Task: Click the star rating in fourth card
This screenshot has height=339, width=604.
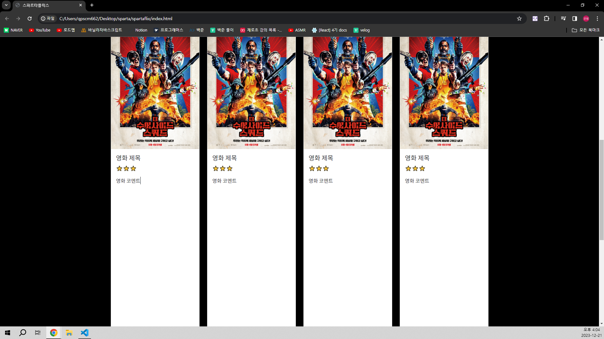Action: [x=415, y=169]
